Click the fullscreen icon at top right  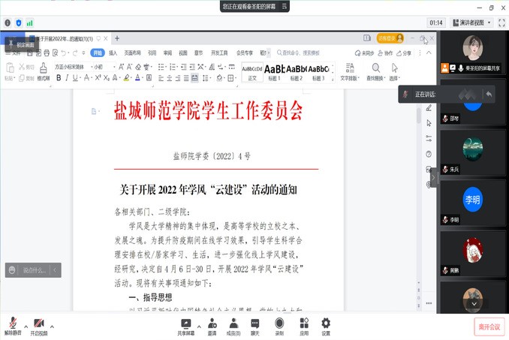pos(498,23)
